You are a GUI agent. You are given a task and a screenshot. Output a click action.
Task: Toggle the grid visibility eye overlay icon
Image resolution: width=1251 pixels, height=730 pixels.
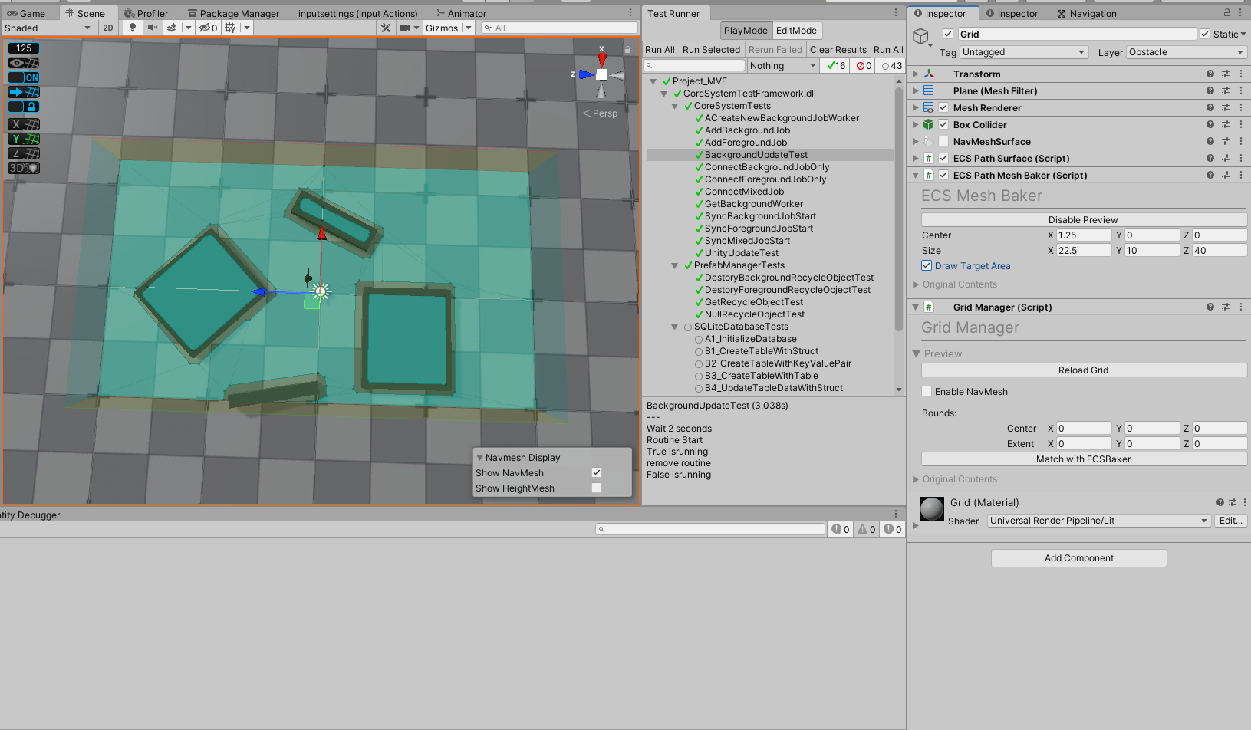[x=23, y=63]
